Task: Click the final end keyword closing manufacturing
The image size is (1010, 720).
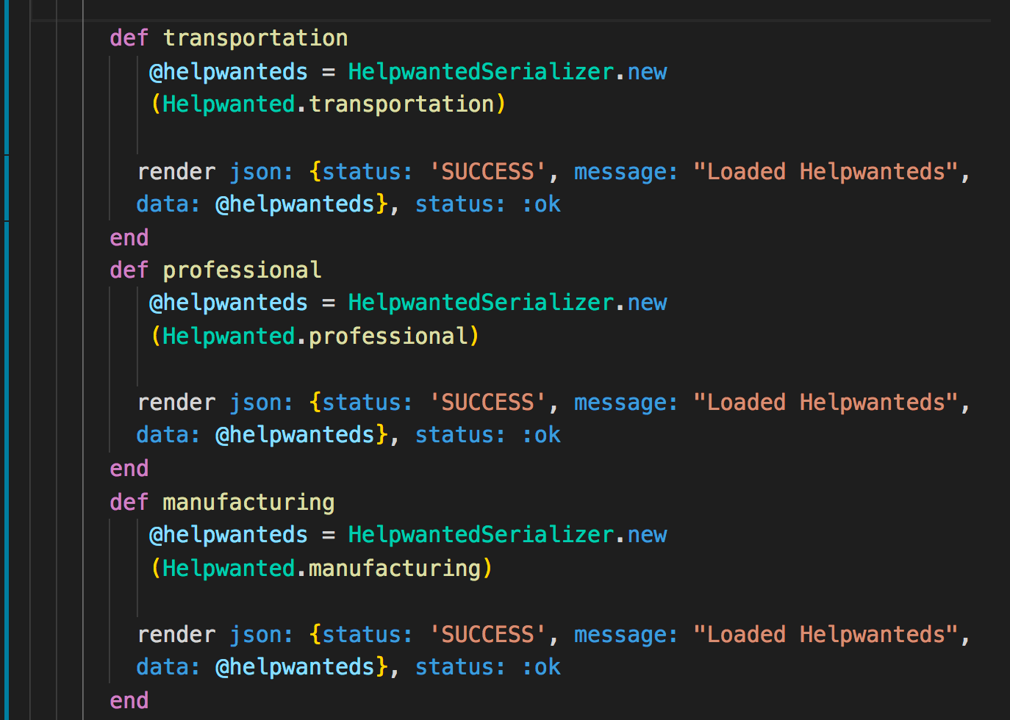Action: coord(129,700)
